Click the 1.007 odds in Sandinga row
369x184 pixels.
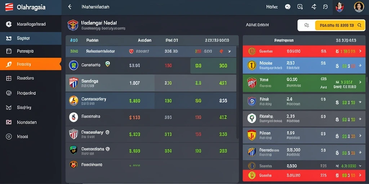[x=135, y=83]
